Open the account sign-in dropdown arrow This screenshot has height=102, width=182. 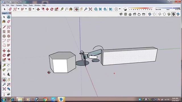[x=120, y=9]
